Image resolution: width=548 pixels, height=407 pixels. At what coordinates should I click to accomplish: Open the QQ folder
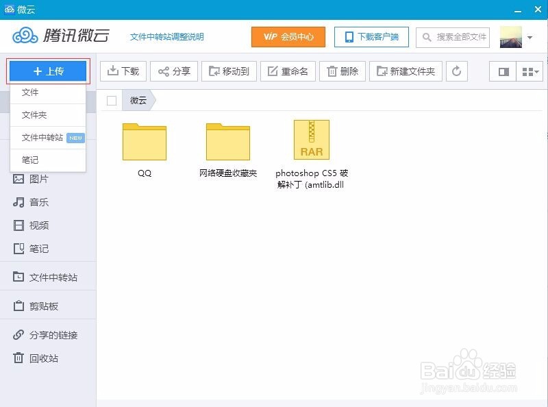145,142
